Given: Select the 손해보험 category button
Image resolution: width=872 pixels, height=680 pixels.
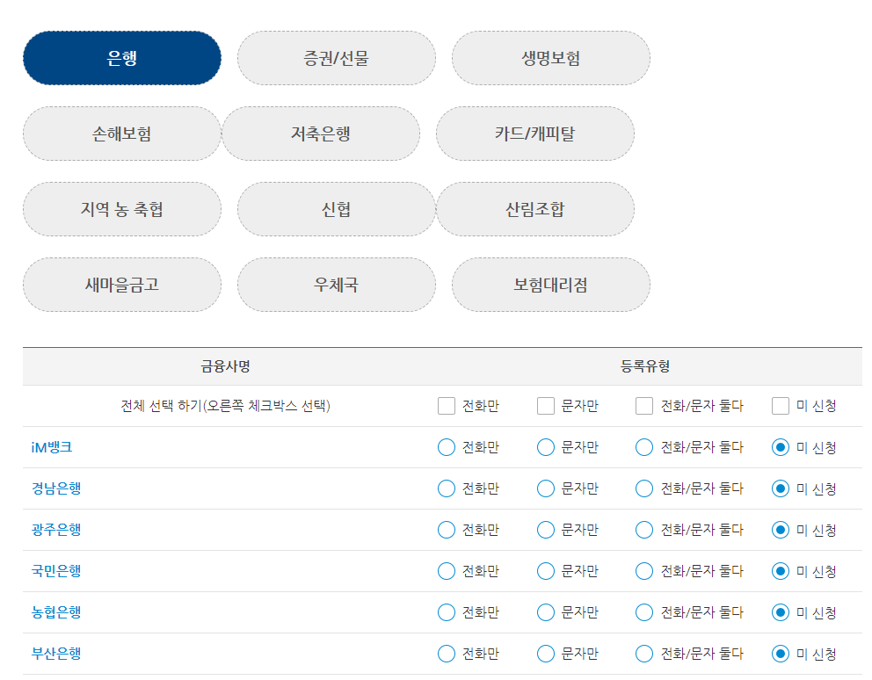Looking at the screenshot, I should (x=121, y=133).
